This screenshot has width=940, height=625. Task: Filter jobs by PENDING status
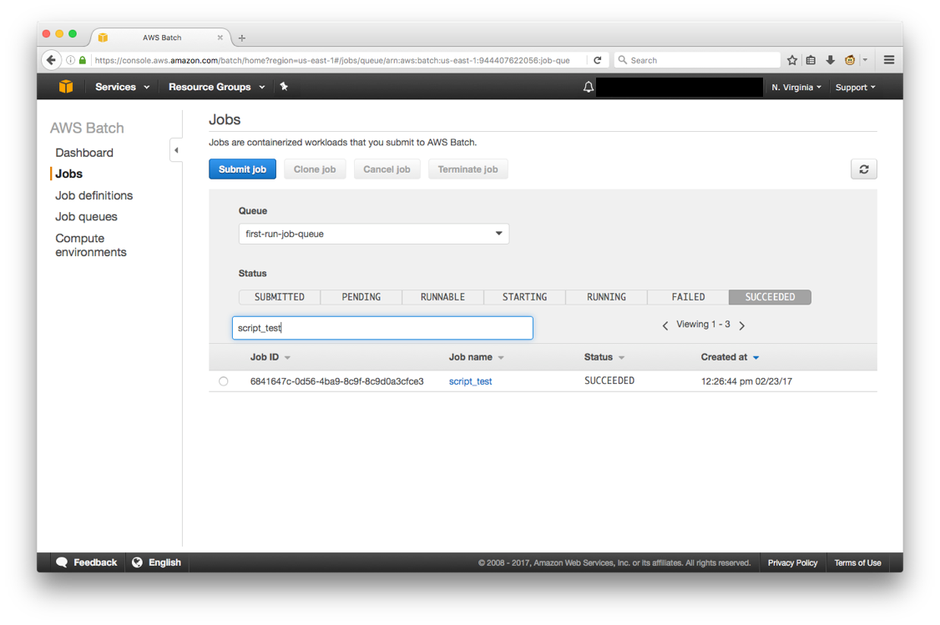point(361,297)
